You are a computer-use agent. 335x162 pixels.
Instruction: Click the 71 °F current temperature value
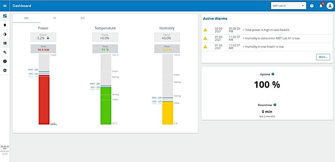[x=105, y=50]
